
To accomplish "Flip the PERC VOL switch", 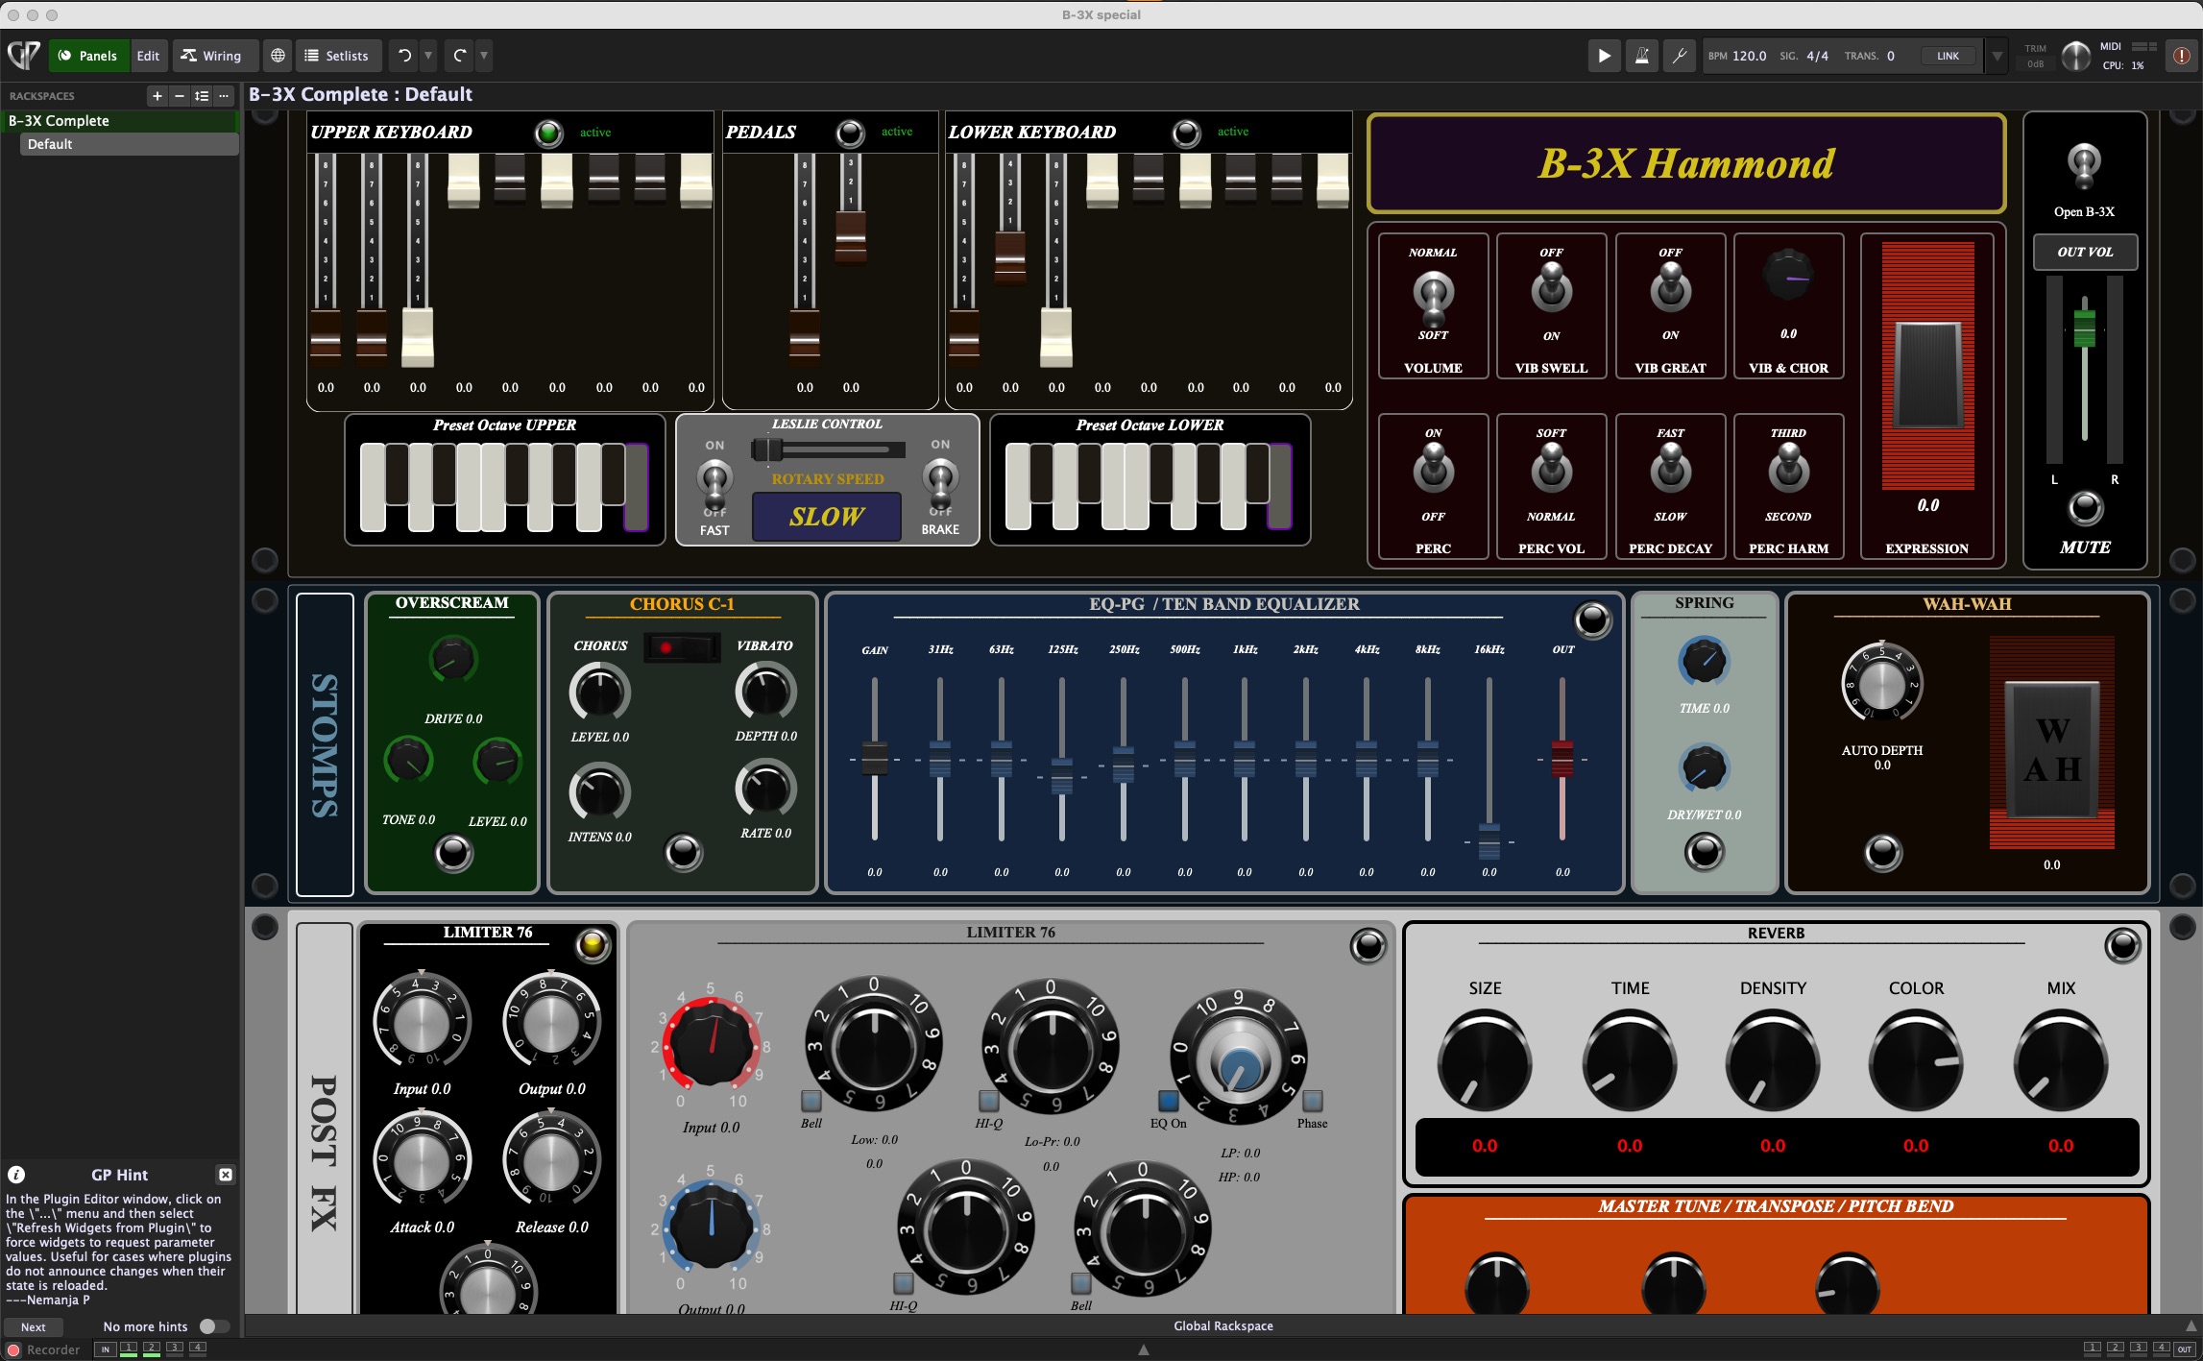I will pos(1551,468).
